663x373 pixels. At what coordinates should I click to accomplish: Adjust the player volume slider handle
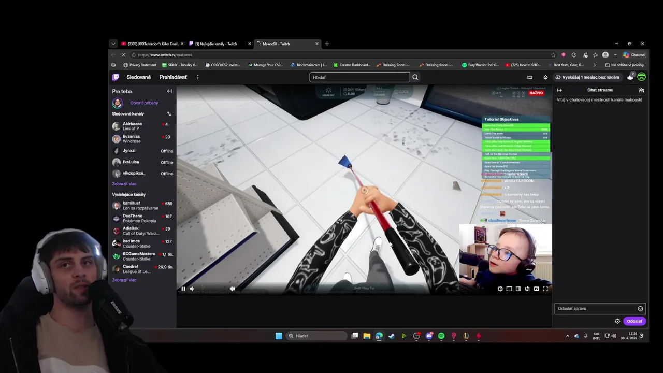point(232,289)
